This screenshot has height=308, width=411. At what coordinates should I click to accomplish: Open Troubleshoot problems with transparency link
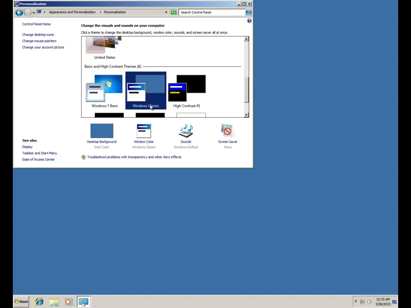click(x=134, y=157)
